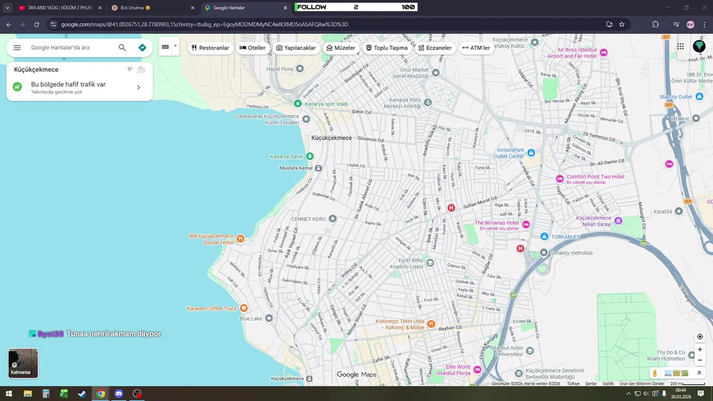This screenshot has width=713, height=401.
Task: Show hidden system tray icons
Action: point(629,394)
